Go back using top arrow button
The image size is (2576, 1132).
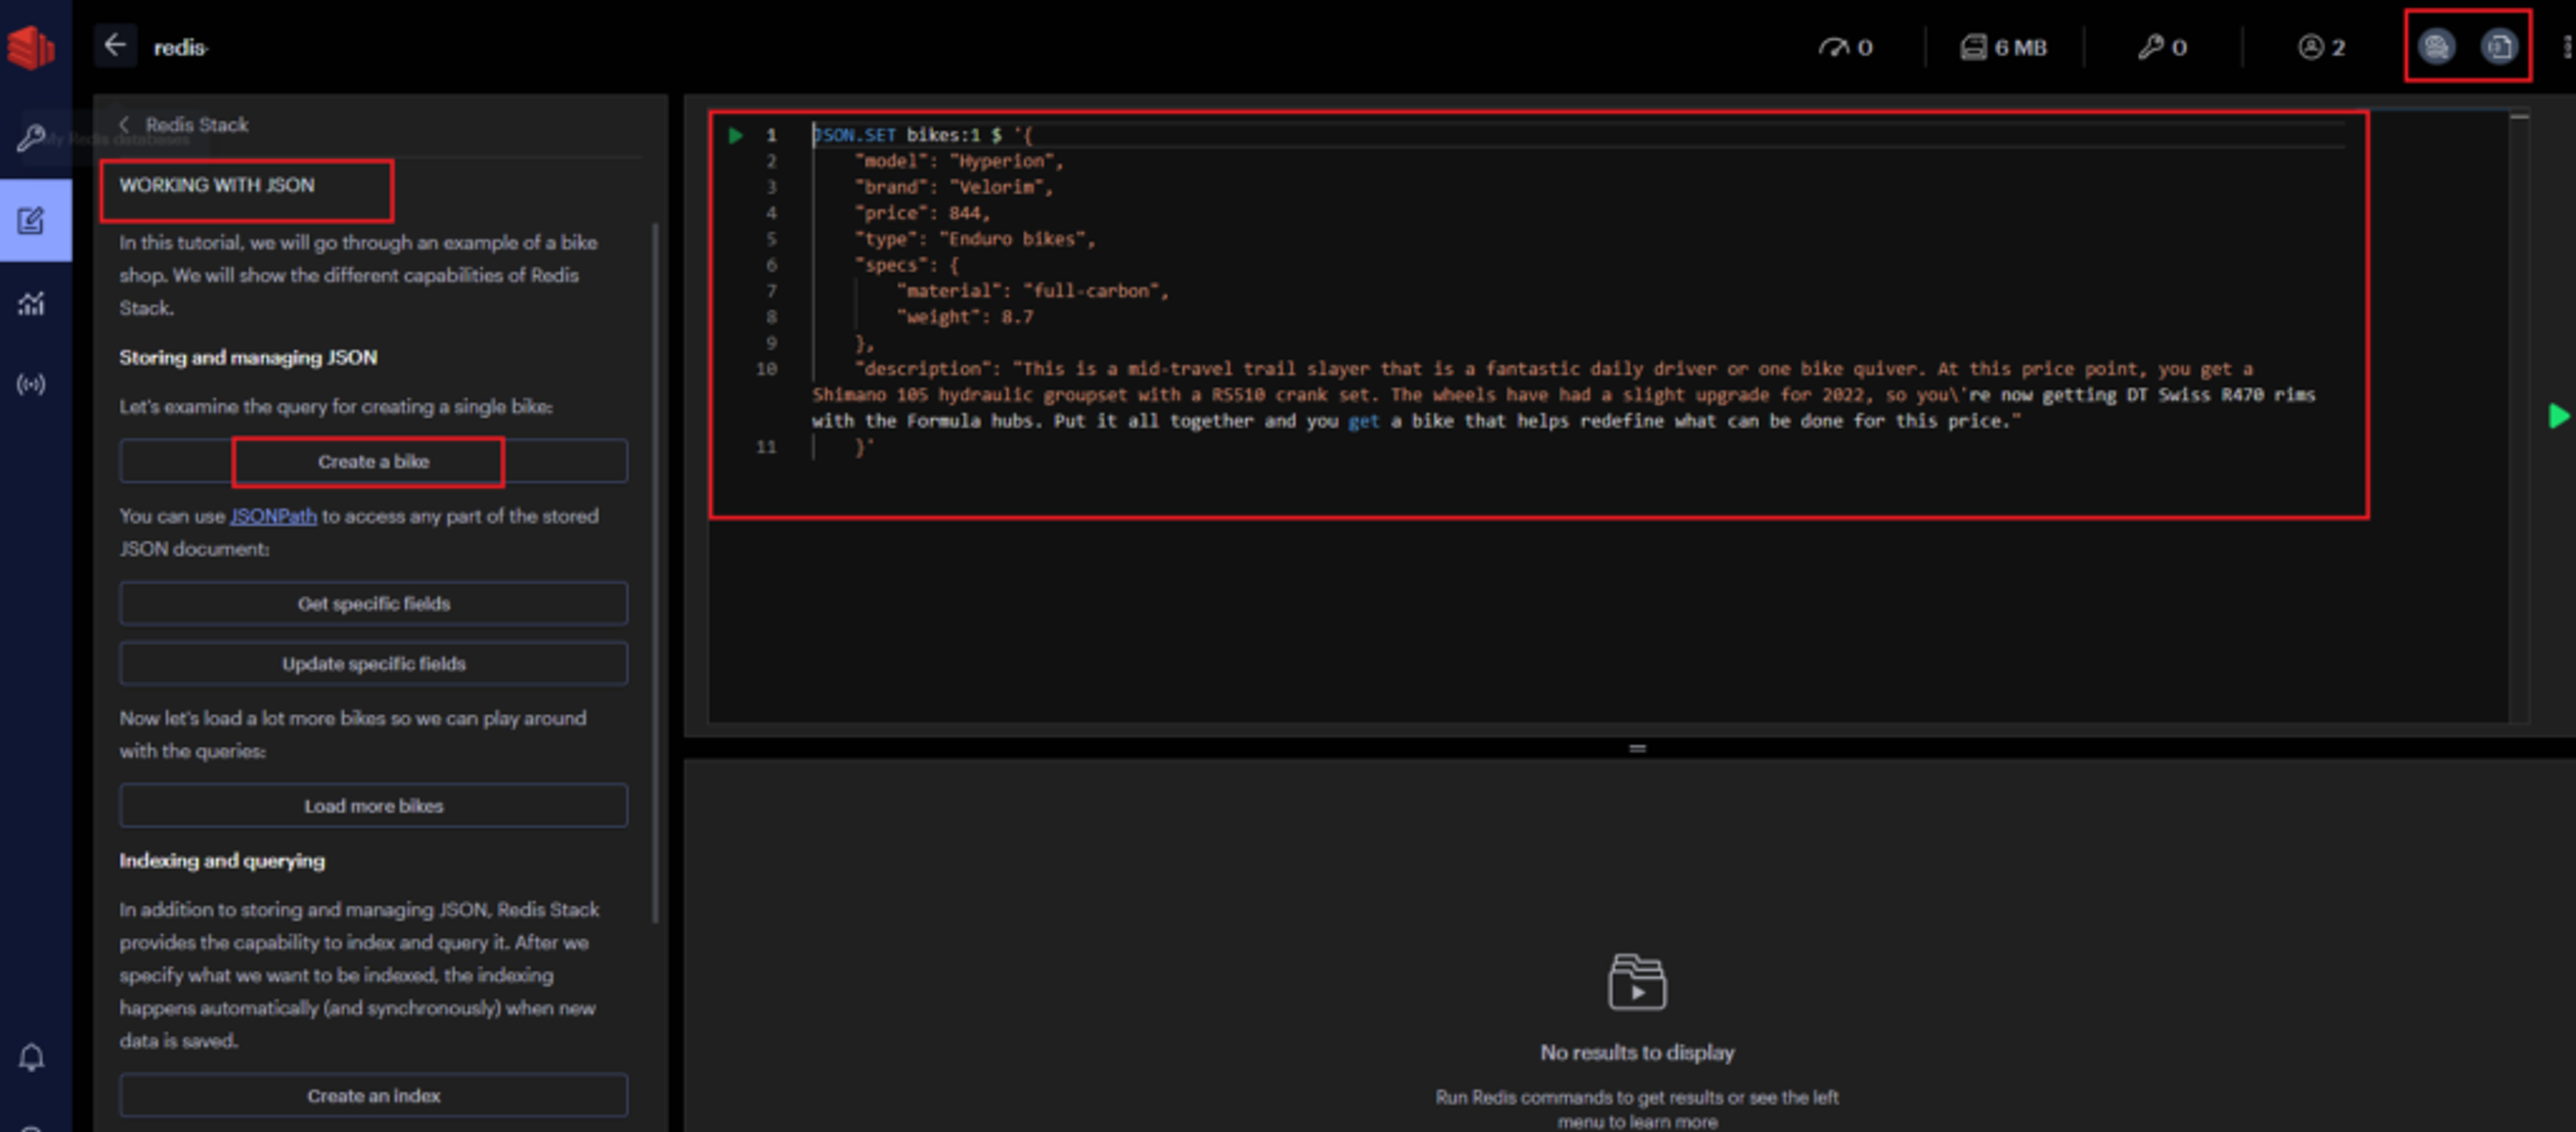[115, 46]
